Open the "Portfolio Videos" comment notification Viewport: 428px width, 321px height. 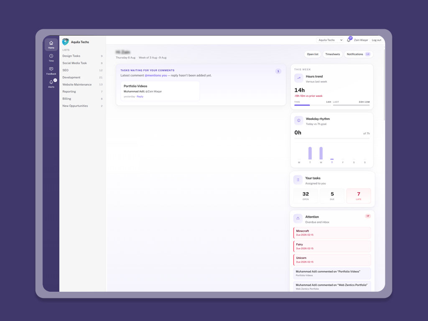coord(332,273)
